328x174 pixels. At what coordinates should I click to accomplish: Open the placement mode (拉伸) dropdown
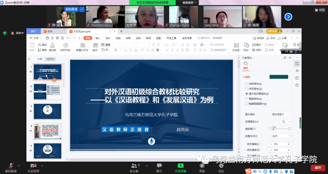point(281,136)
